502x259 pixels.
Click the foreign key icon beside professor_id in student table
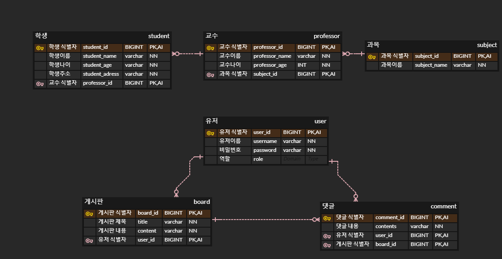[x=39, y=83]
